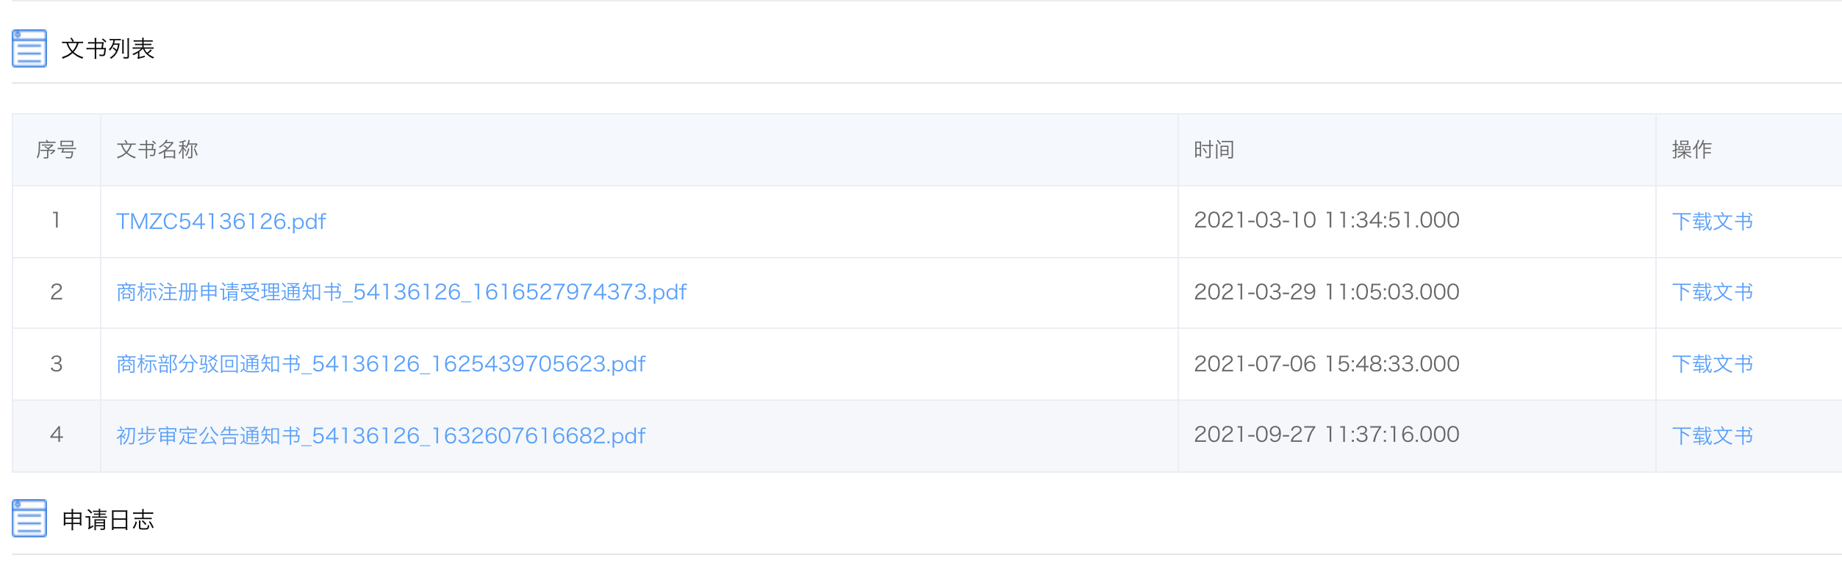This screenshot has height=577, width=1842.
Task: Click the 申请日志 section list icon
Action: tap(29, 518)
